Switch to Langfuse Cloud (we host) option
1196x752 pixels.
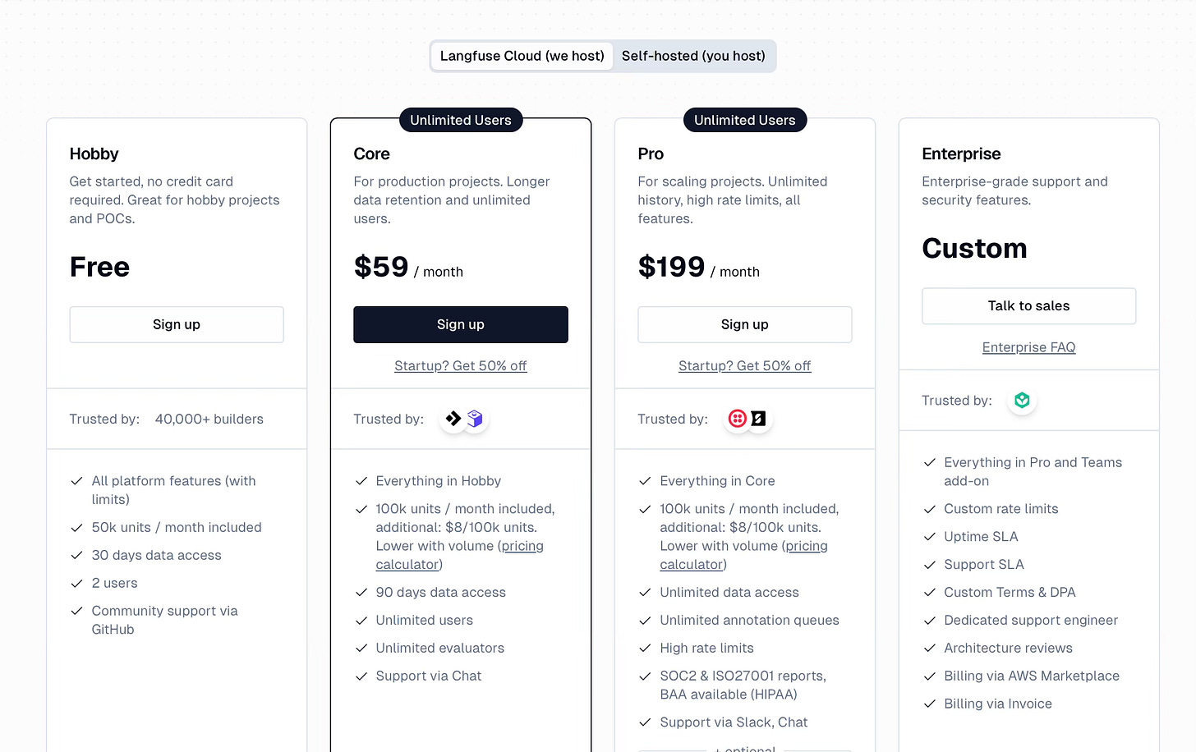(x=522, y=56)
